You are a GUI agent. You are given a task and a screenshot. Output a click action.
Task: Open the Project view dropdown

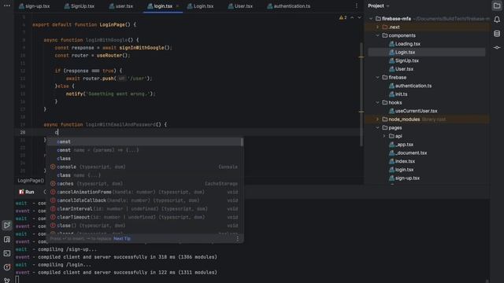[379, 6]
